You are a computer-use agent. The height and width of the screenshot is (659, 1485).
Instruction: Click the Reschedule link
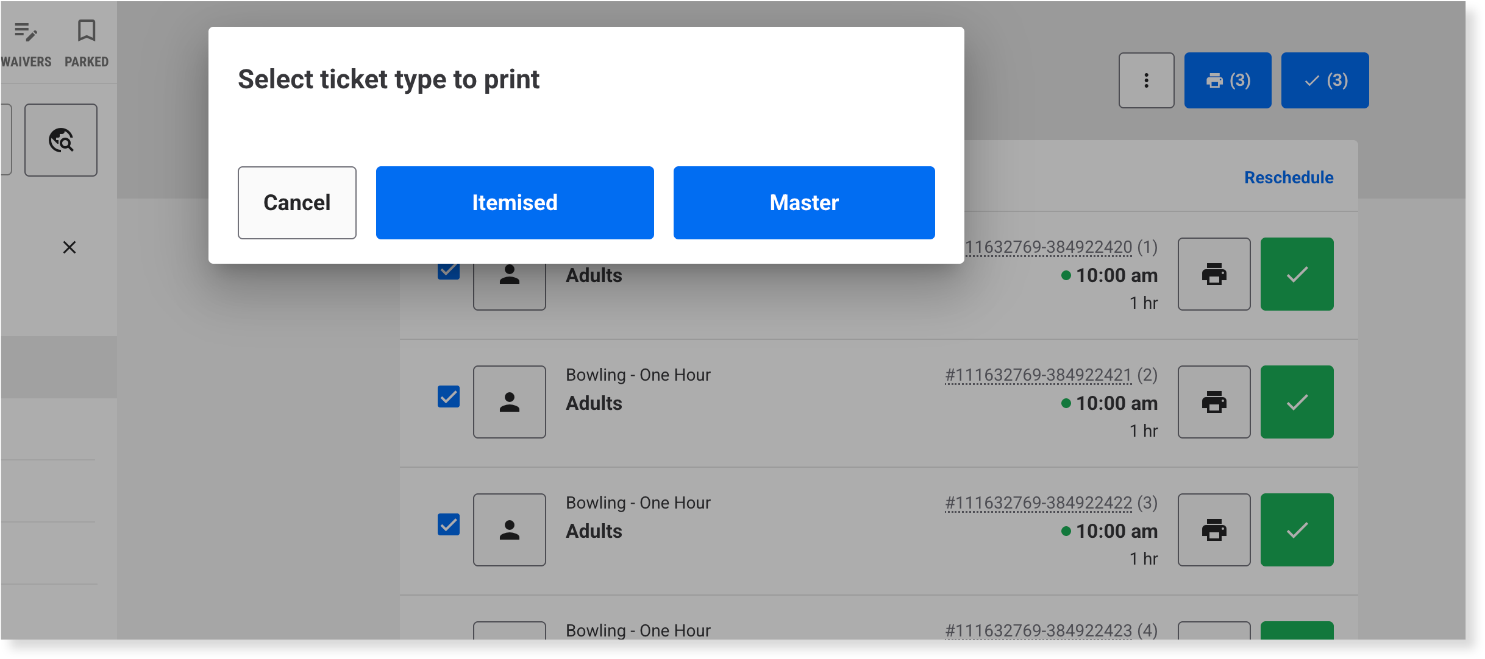click(x=1289, y=177)
